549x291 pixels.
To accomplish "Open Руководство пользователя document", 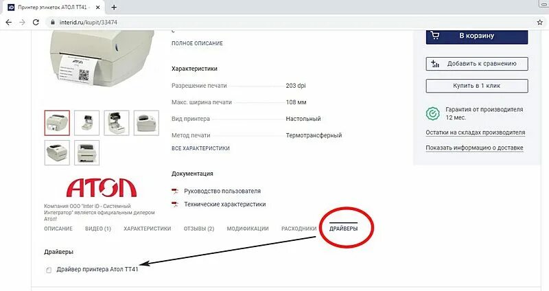I will [x=222, y=191].
